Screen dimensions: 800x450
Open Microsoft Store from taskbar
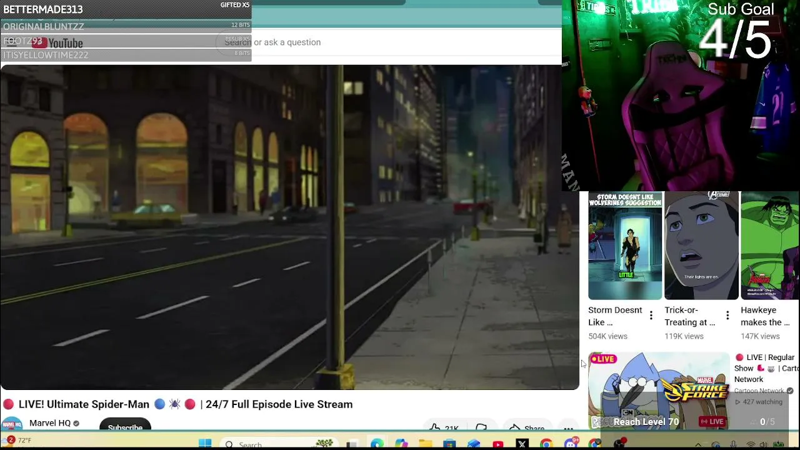(x=449, y=444)
